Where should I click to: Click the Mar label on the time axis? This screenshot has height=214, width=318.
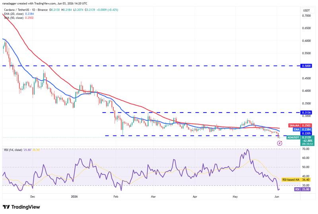tap(153, 196)
